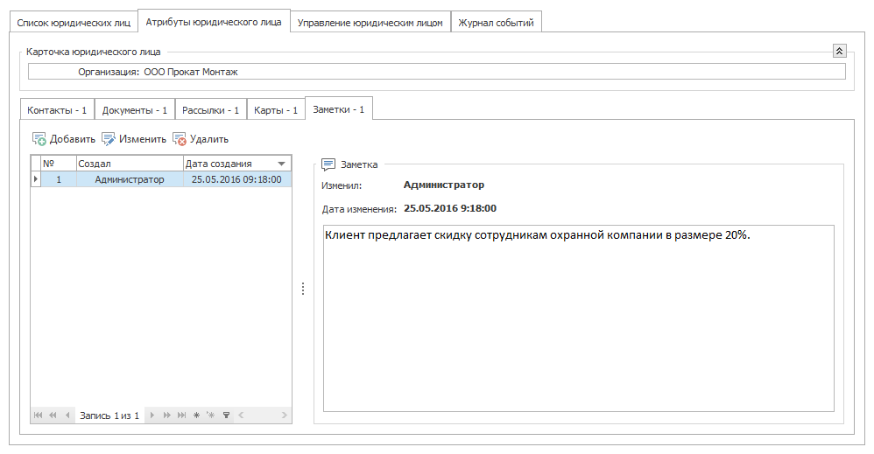874x454 pixels.
Task: Open filter via funnel icon in navigator
Action: 226,415
